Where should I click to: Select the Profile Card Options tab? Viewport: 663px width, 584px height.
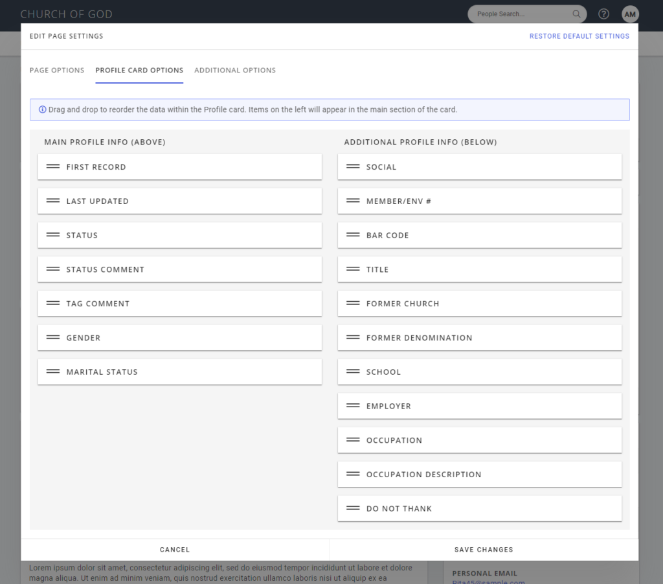[139, 70]
